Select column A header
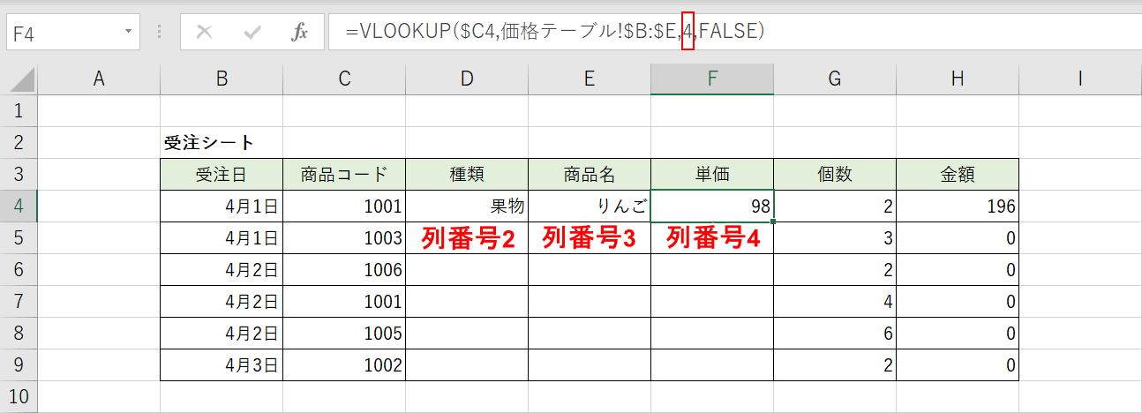The width and height of the screenshot is (1142, 413). (99, 79)
